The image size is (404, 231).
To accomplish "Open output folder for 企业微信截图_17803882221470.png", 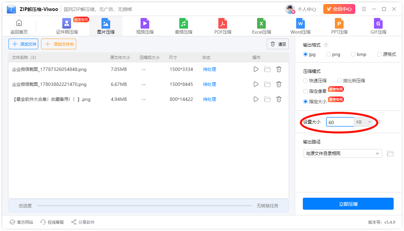I will pos(267,84).
